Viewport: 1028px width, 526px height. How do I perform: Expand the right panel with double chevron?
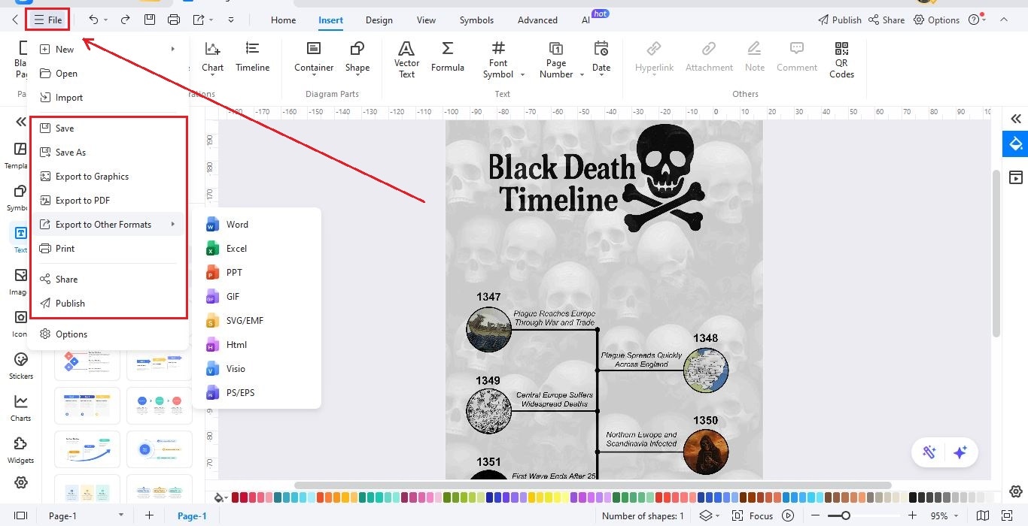point(1016,119)
